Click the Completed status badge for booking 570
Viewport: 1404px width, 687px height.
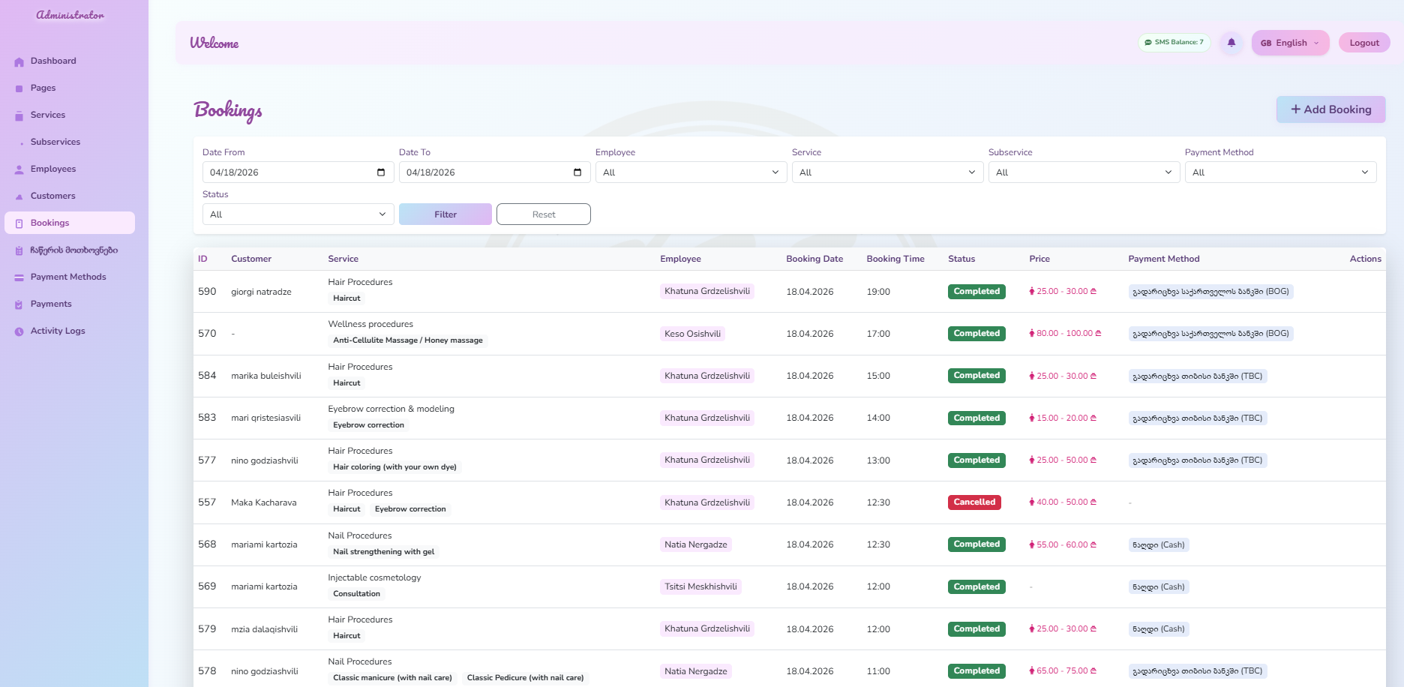976,334
